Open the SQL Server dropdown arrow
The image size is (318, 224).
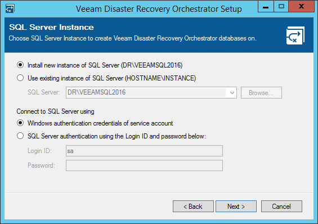pyautogui.click(x=232, y=93)
